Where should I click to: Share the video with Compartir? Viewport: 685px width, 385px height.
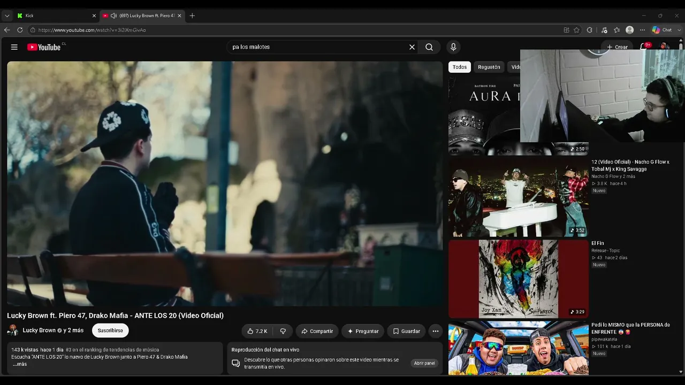coord(317,331)
